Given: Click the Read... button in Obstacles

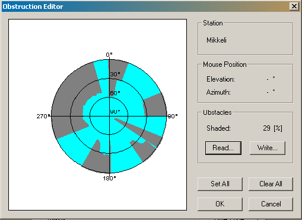Looking at the screenshot, I should click(223, 148).
